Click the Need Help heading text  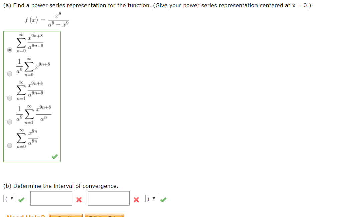coord(26,215)
